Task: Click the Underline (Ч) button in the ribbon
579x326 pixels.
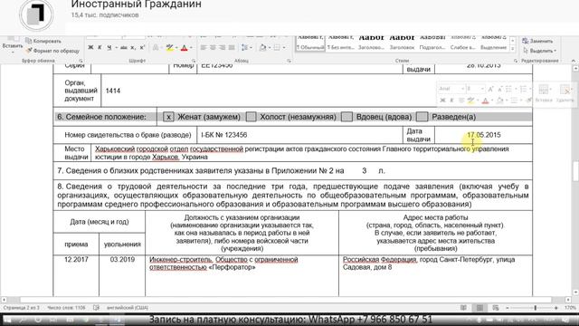Action: [109, 48]
